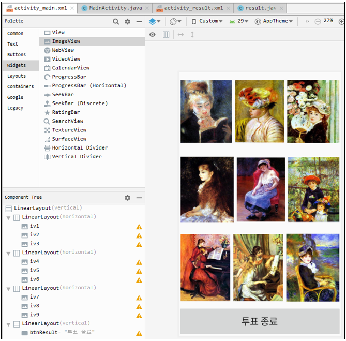Select girl reading book painting thumbnail
This screenshot has height=341, width=346.
pyautogui.click(x=206, y=111)
